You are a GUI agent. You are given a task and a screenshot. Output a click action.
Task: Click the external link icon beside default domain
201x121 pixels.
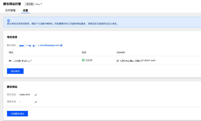tap(61, 45)
